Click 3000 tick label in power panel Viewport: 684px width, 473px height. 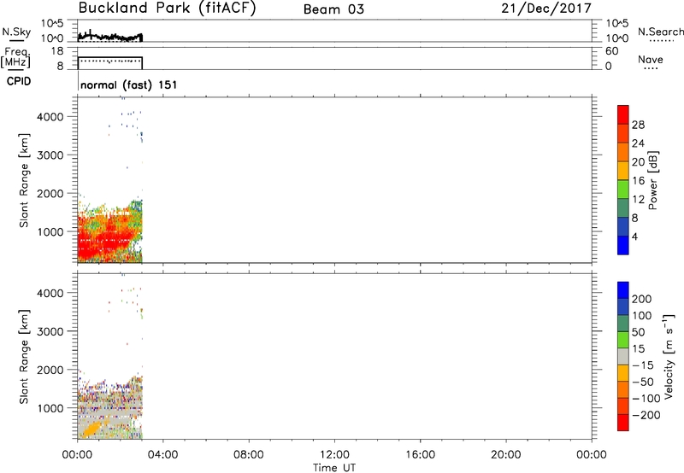tap(50, 155)
